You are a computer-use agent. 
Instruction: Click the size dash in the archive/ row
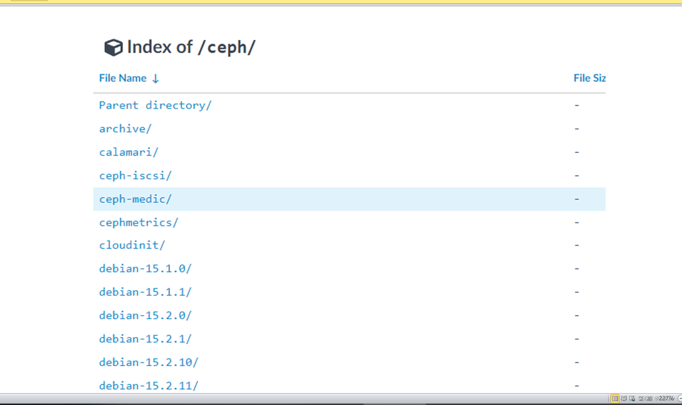tap(577, 129)
